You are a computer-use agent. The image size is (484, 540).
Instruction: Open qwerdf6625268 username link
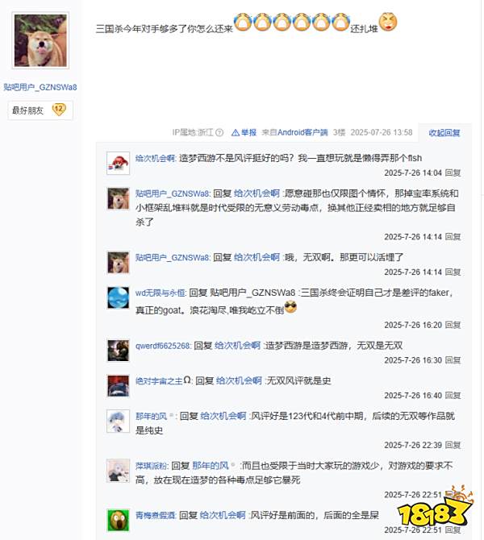click(163, 346)
